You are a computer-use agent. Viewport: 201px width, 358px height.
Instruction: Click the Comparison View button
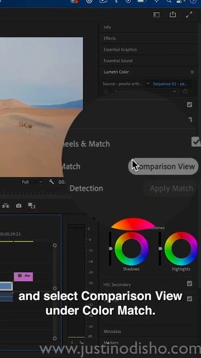point(164,167)
